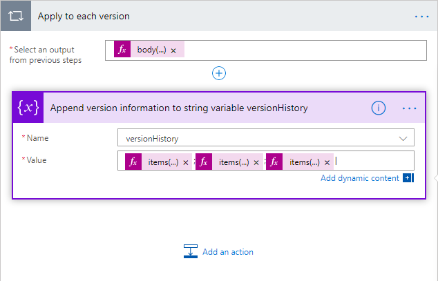Click the Add dynamic content link
438x281 pixels.
[360, 178]
